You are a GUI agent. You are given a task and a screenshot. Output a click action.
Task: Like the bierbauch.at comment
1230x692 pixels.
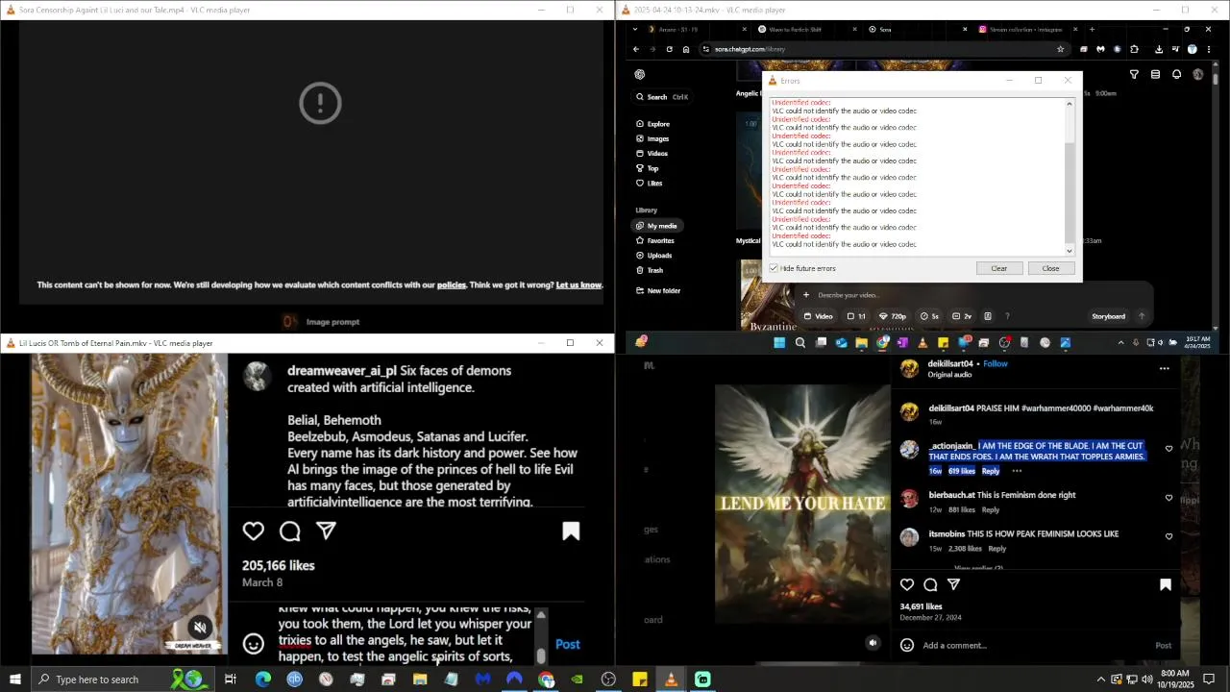(1168, 498)
